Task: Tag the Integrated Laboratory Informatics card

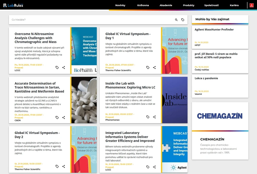Action: [148, 167]
